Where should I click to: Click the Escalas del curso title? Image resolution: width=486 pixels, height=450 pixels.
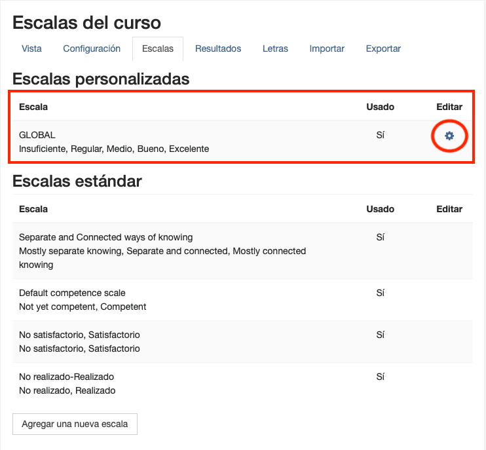86,23
